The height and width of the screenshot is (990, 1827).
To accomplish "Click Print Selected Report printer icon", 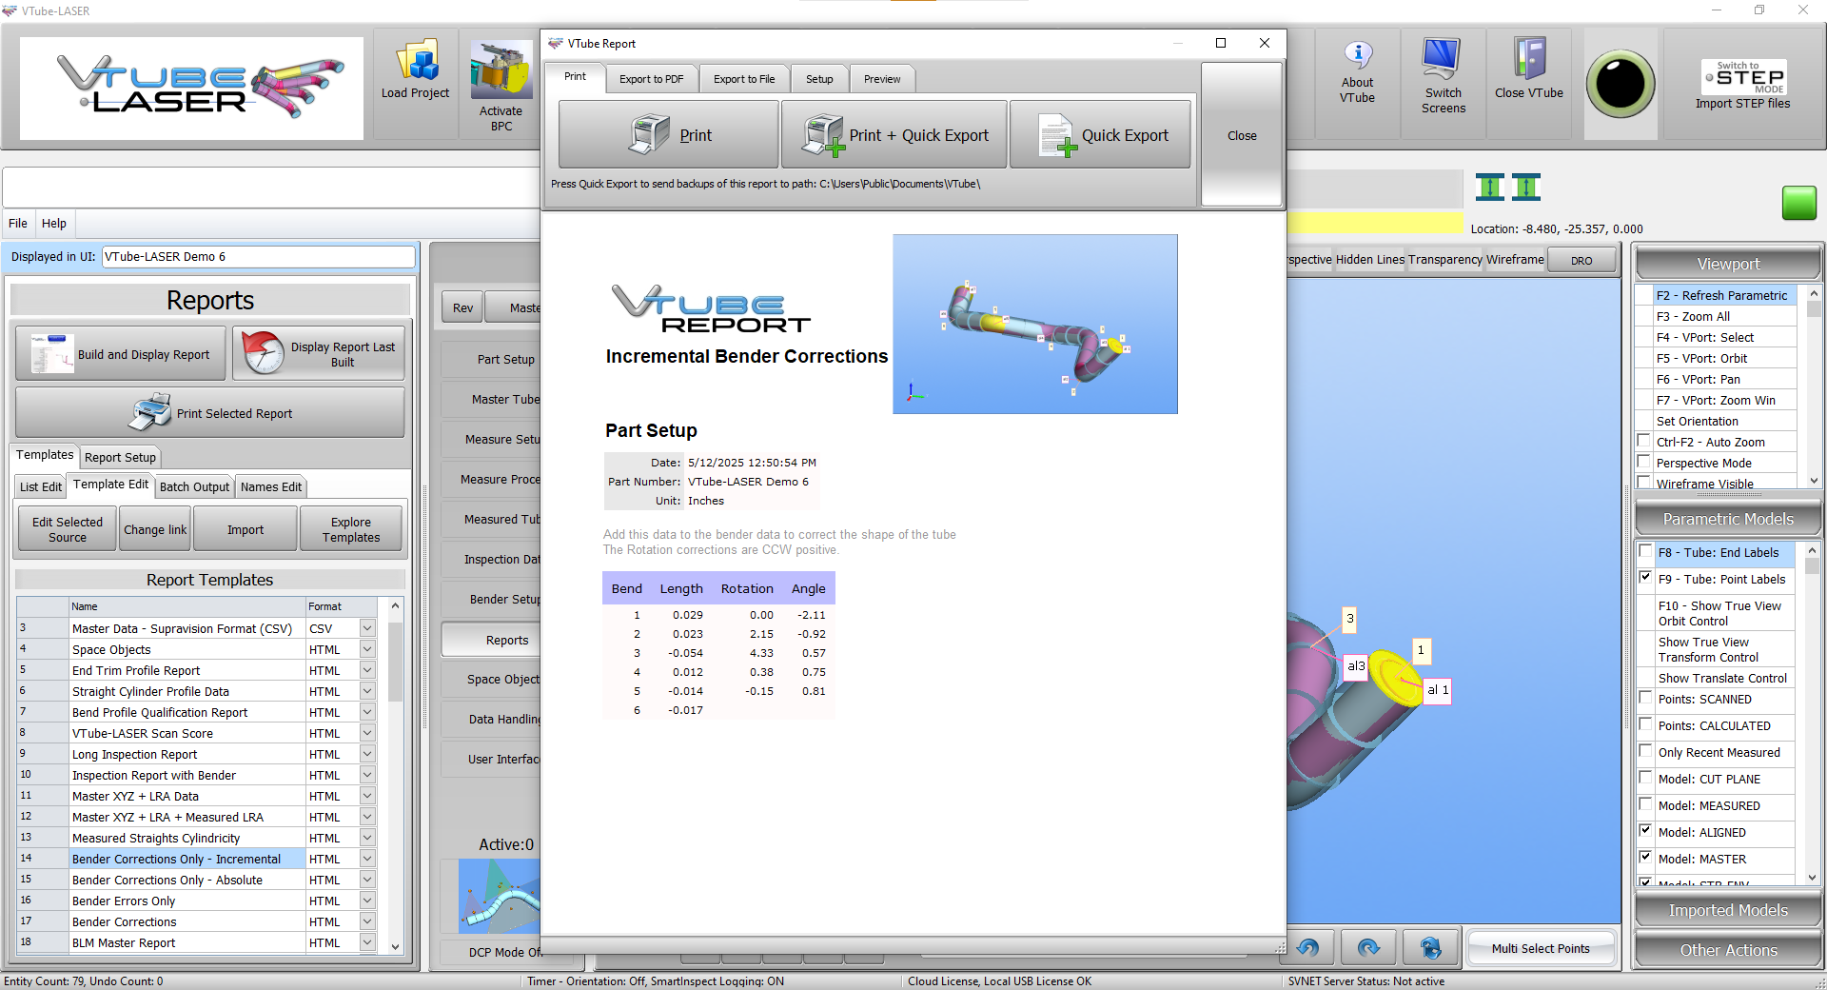I will pyautogui.click(x=150, y=413).
